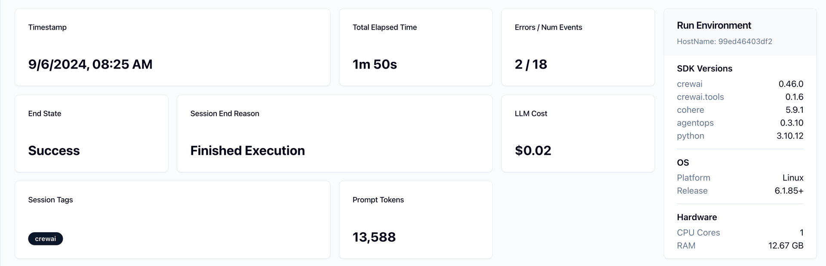Click the Total Elapsed Time value 1m 50s
826x266 pixels.
[x=374, y=64]
